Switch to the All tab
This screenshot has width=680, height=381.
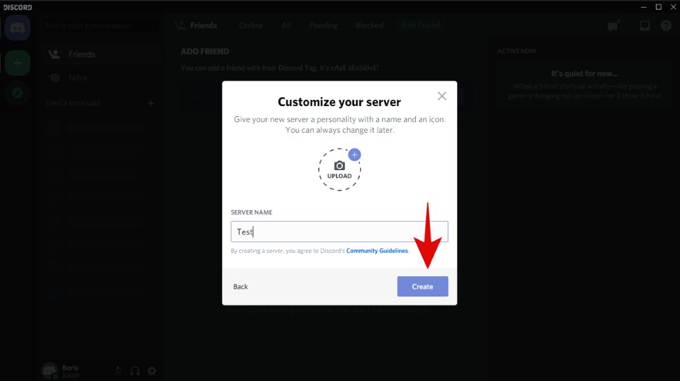(x=286, y=25)
